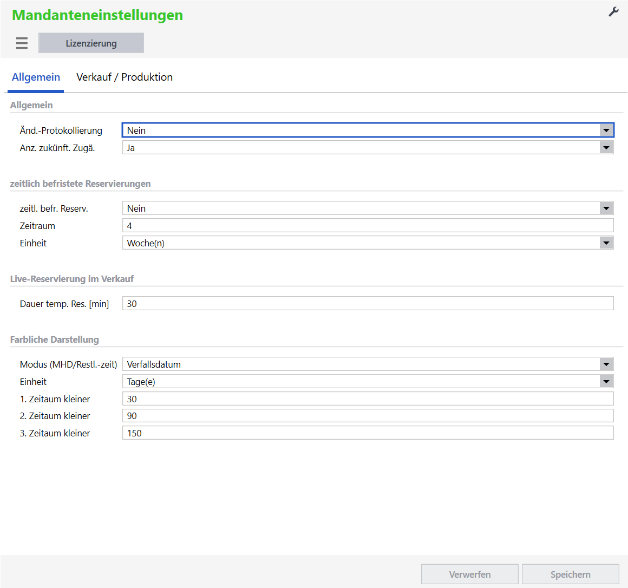Click the Lizenzierung button
This screenshot has height=588, width=628.
91,43
